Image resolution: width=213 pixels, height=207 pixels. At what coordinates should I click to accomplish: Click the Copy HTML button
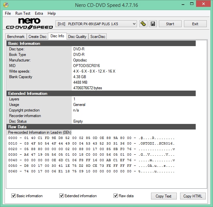pos(192,196)
